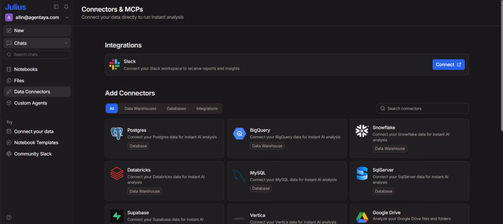Click the MySQL dolphin icon
Viewport: 503px width, 224px height.
(x=239, y=176)
